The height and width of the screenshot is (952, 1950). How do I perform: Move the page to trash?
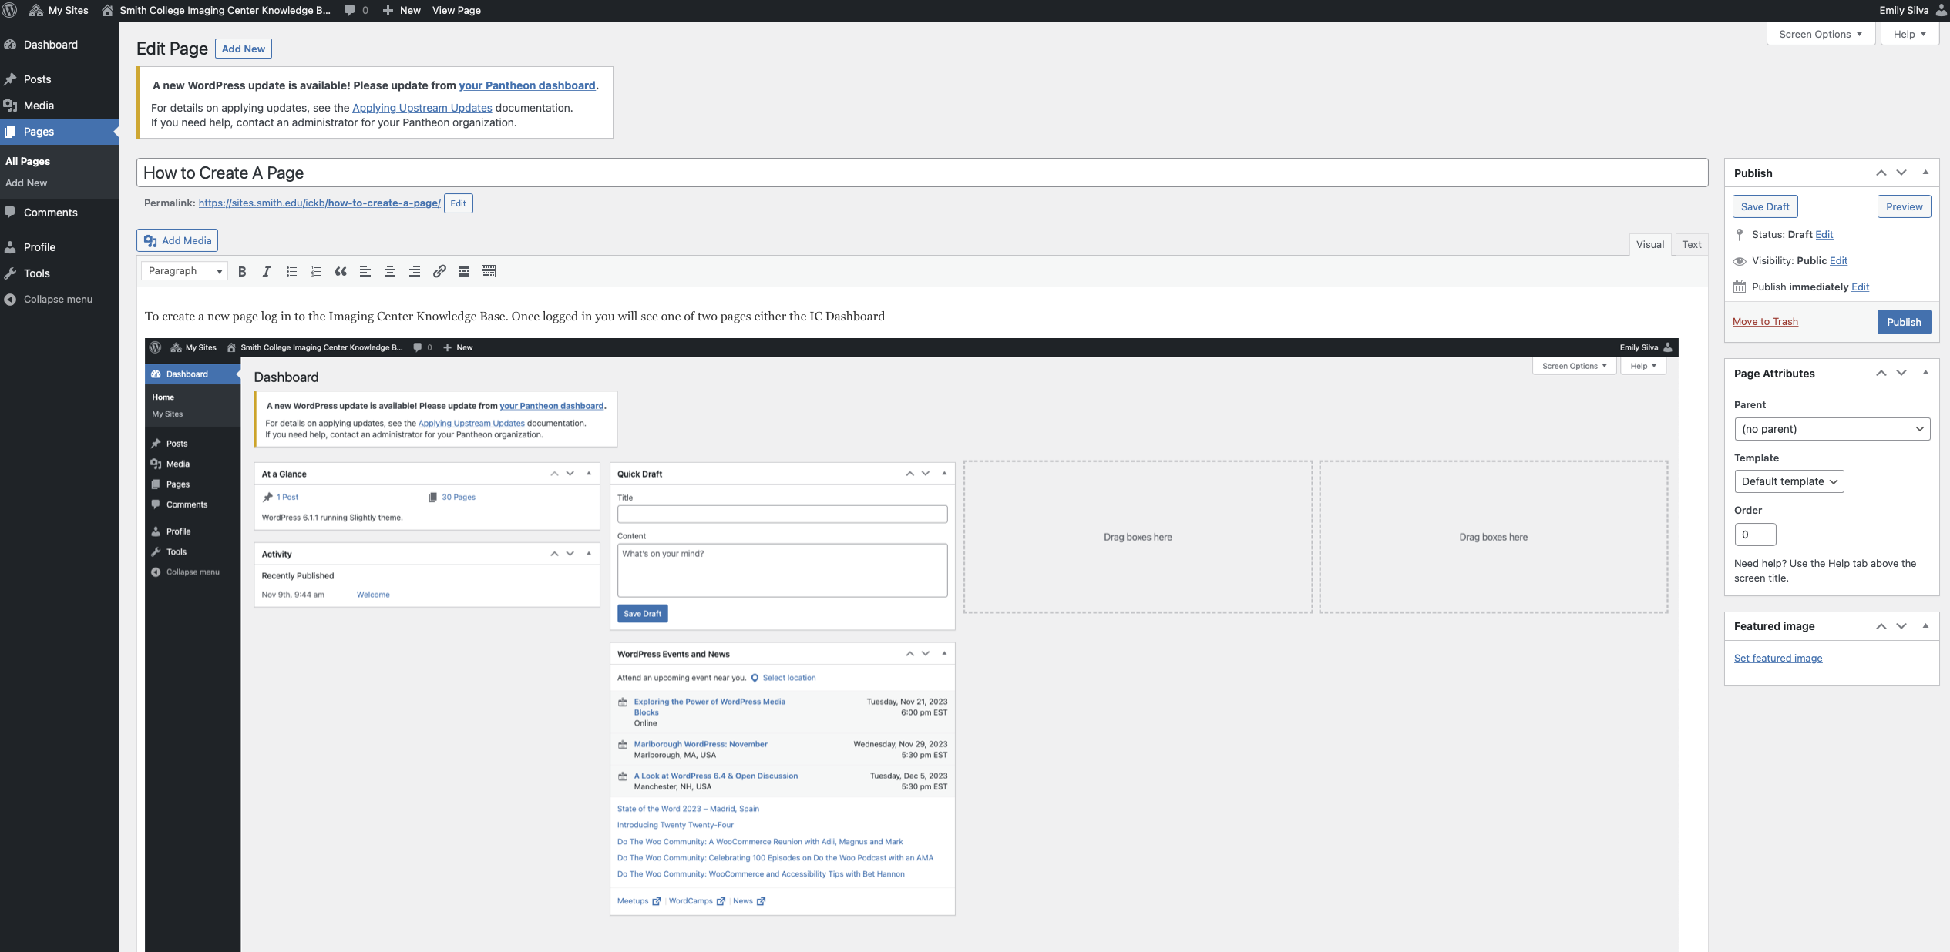1765,322
